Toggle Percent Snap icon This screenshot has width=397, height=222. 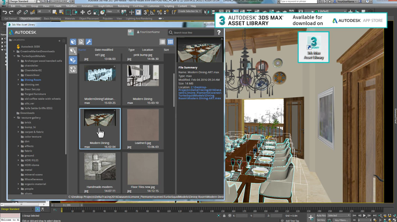(159, 12)
